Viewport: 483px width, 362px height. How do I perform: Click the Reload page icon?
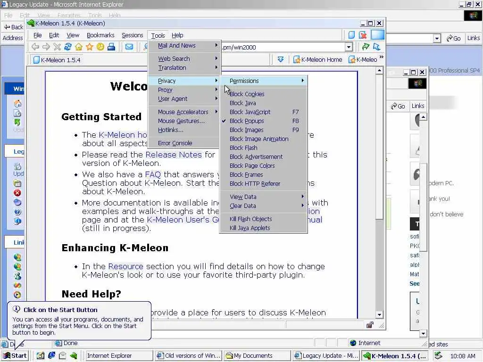coord(68,47)
